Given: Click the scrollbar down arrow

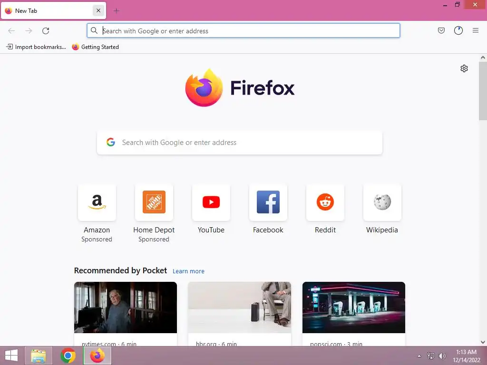Looking at the screenshot, I should click(x=483, y=342).
